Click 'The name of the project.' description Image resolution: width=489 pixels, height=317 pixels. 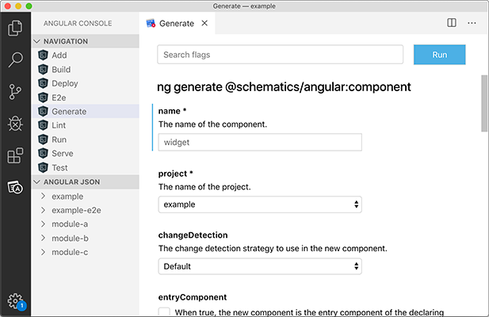[x=204, y=187]
